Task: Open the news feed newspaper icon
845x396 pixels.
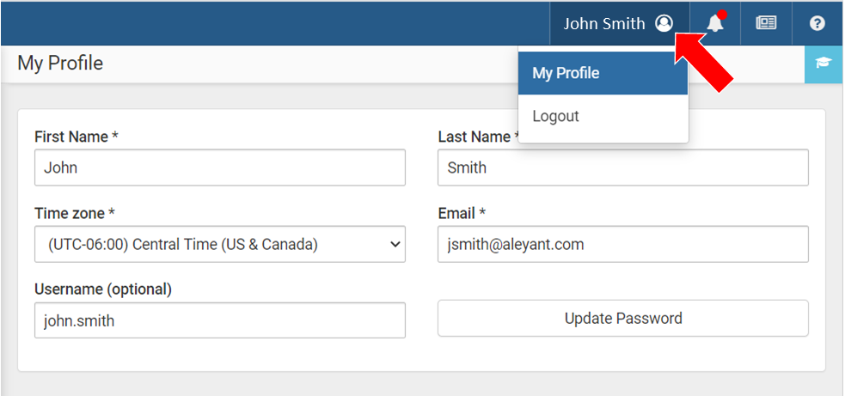Action: click(766, 23)
